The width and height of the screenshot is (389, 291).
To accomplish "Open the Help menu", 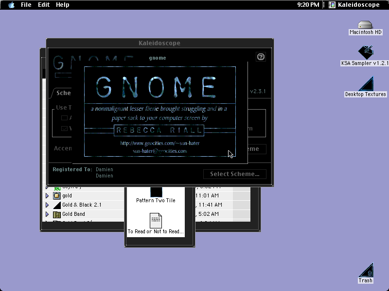I will [63, 5].
